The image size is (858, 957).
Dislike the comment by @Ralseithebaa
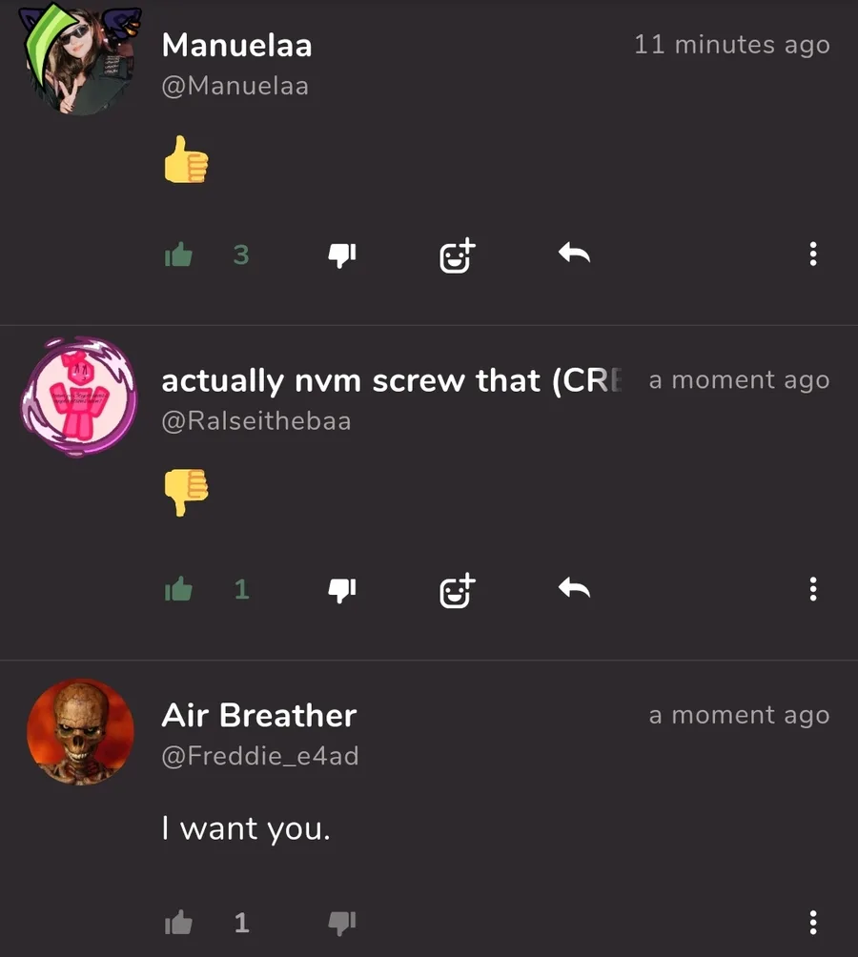[x=341, y=590]
